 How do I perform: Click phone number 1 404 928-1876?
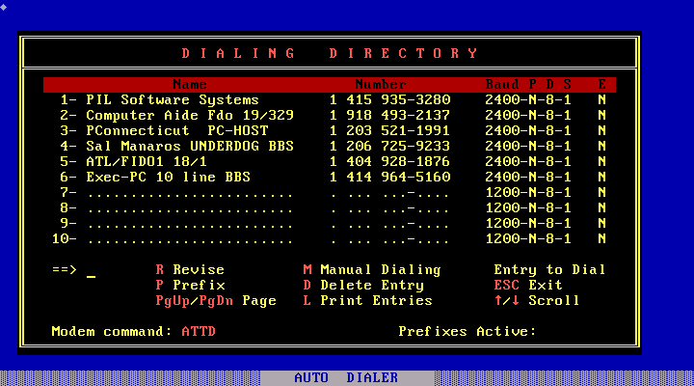tap(390, 162)
